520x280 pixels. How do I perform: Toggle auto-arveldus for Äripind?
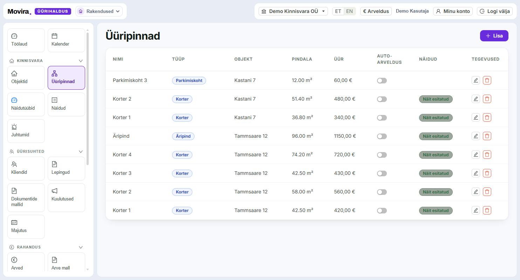(382, 136)
